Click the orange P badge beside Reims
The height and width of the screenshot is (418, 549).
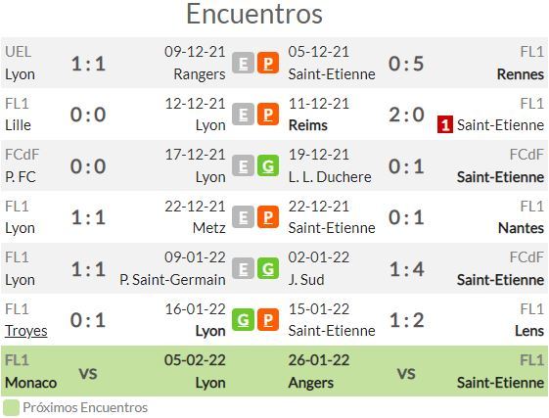[268, 115]
